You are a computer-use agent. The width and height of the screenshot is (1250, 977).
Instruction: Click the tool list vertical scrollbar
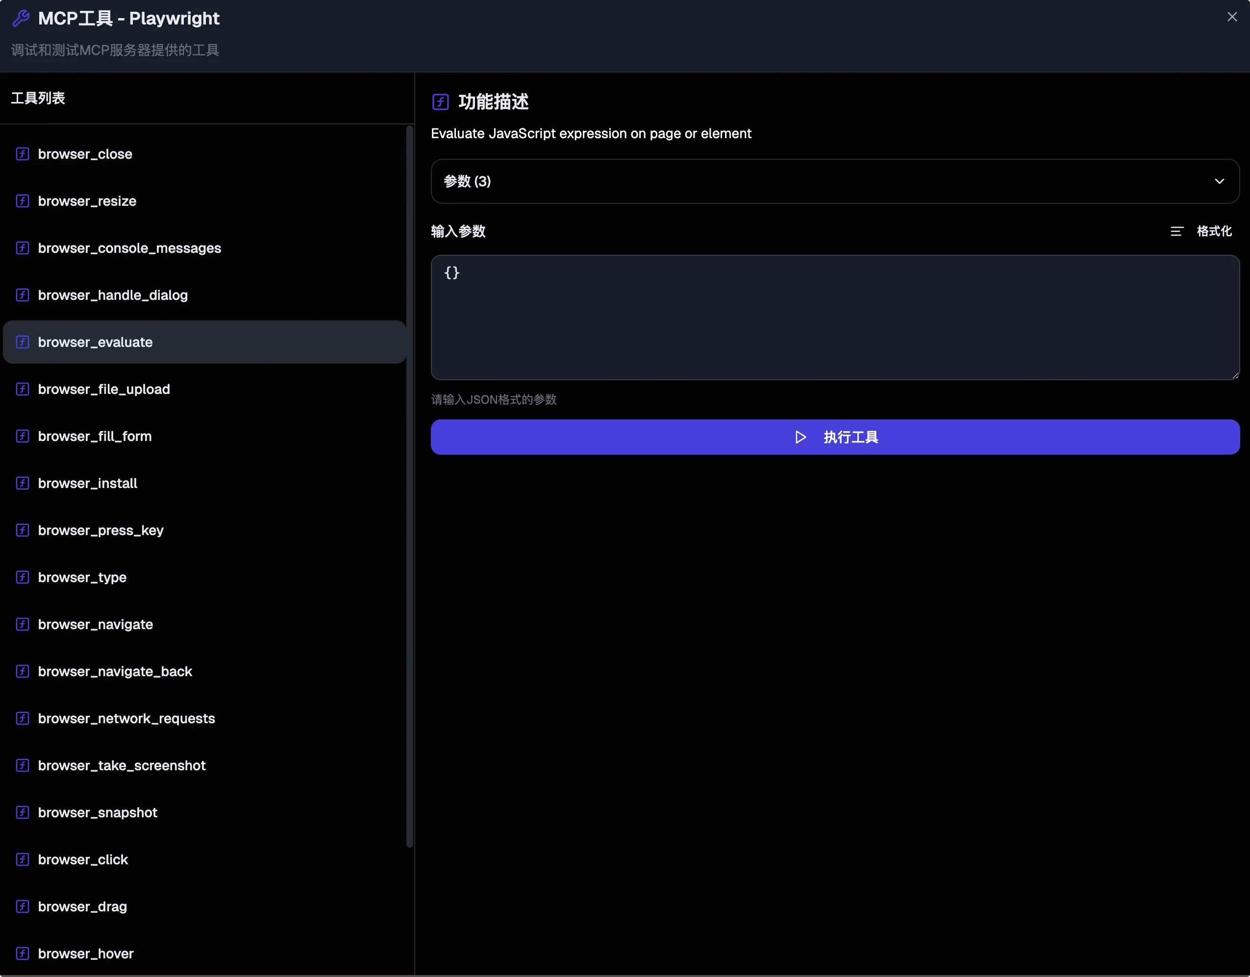coord(409,486)
